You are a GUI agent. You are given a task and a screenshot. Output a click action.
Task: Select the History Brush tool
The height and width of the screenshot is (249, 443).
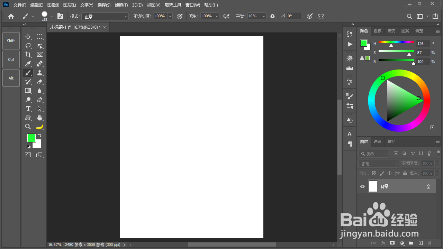(x=28, y=82)
